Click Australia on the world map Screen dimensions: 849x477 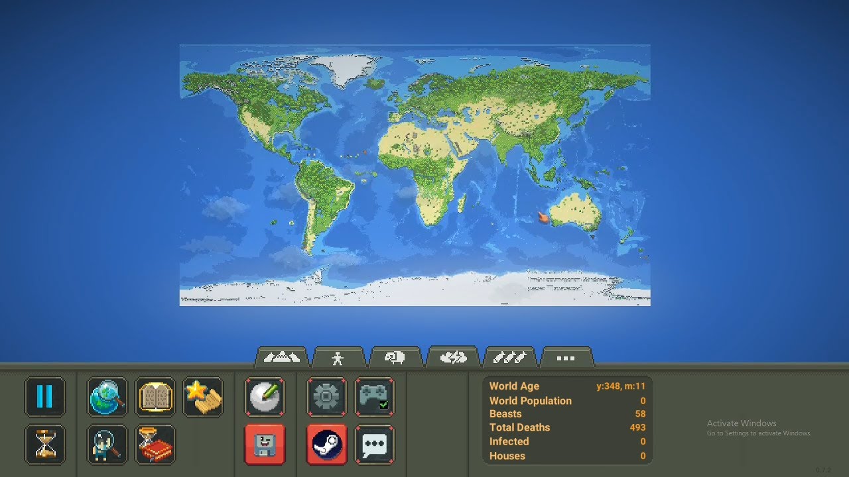(576, 211)
